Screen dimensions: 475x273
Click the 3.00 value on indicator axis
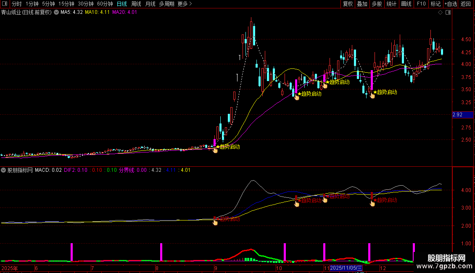tap(466, 208)
